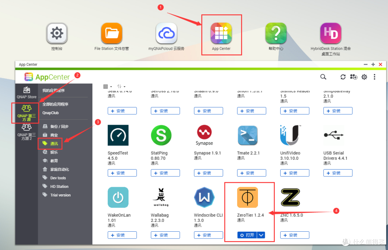Open the grid view mode dropdown
This screenshot has height=250, width=388.
(x=108, y=86)
